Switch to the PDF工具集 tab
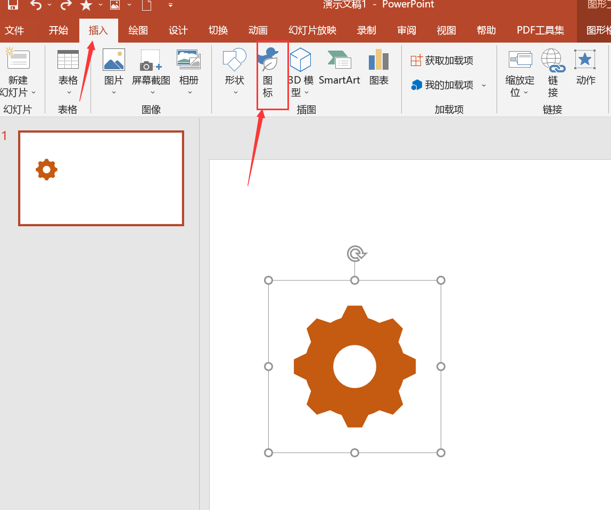The width and height of the screenshot is (611, 510). click(540, 30)
